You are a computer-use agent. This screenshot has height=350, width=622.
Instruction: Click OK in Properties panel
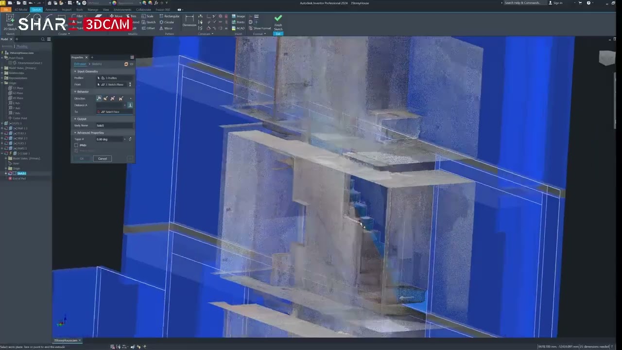tap(82, 158)
